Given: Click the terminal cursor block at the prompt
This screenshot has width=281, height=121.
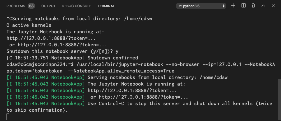Looking at the screenshot, I should 8,117.
